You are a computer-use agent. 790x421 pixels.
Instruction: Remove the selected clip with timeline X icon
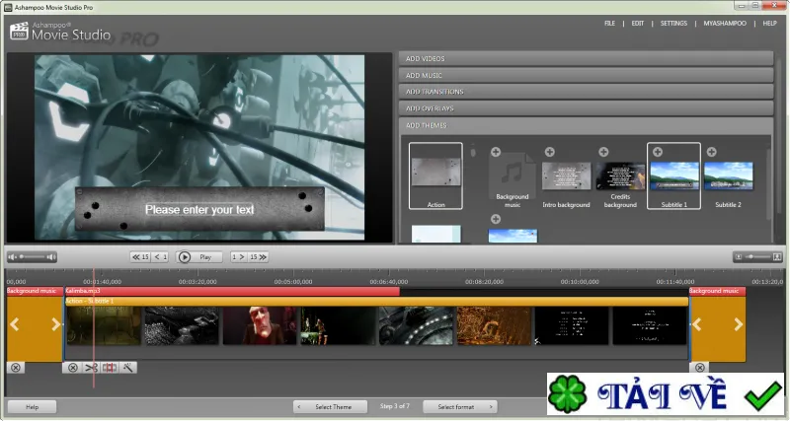[x=73, y=368]
